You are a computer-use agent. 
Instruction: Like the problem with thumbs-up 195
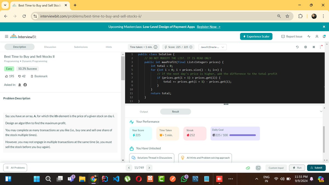10,76
